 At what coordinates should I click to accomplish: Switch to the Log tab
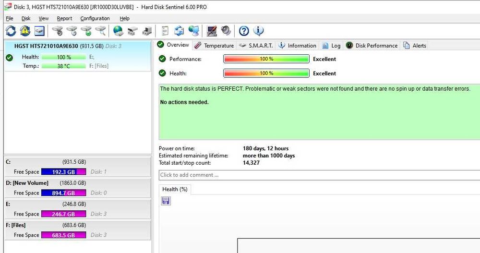tap(331, 46)
